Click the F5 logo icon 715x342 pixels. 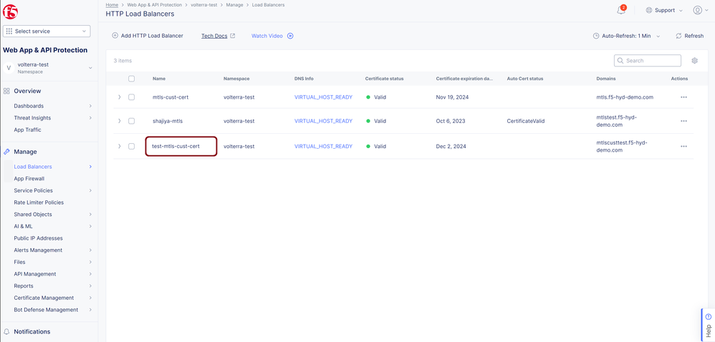(x=11, y=11)
